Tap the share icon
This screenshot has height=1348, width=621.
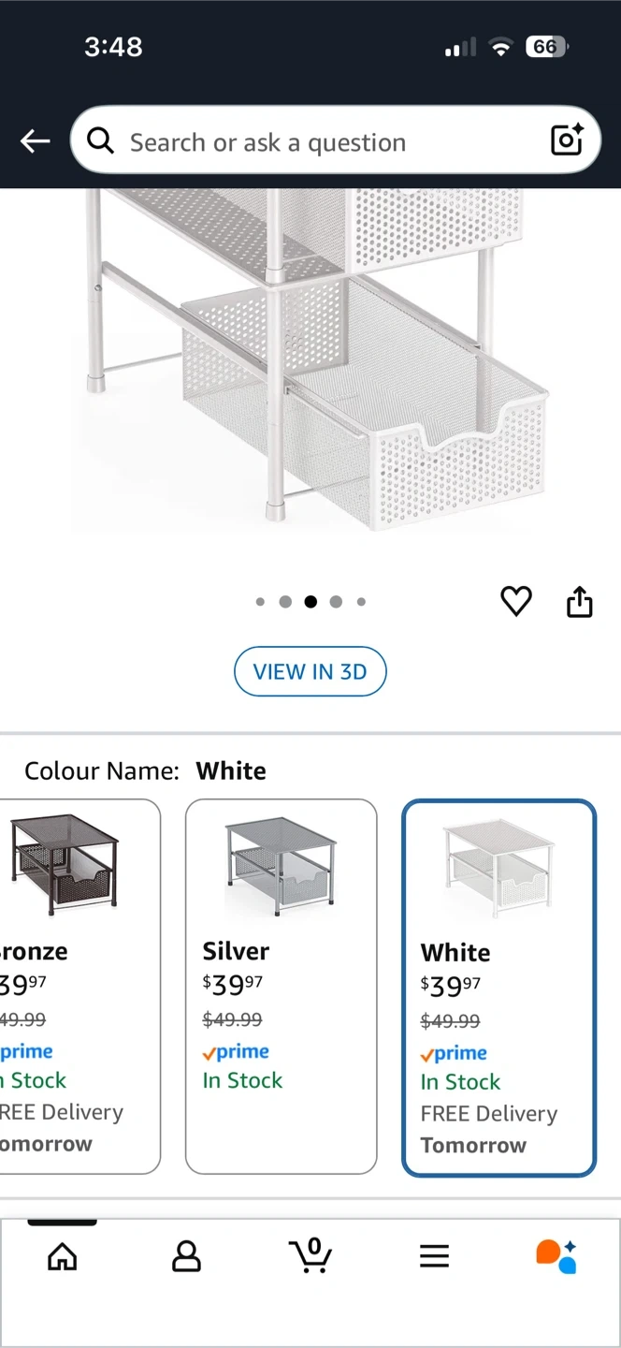click(x=580, y=602)
